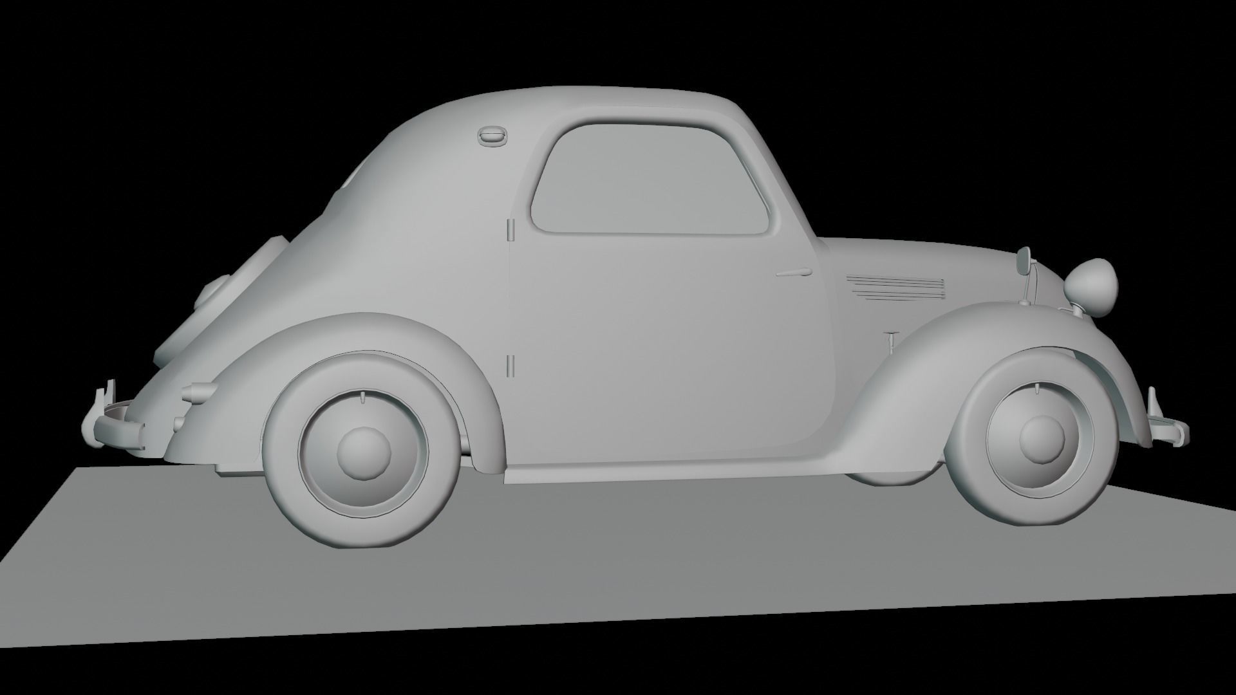Click the door handle on the car
Viewport: 1236px width, 695px height.
795,273
